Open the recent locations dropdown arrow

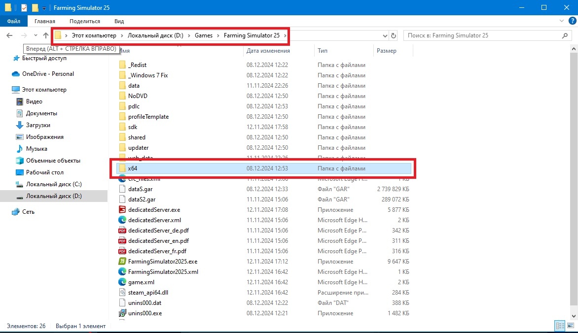pyautogui.click(x=36, y=35)
